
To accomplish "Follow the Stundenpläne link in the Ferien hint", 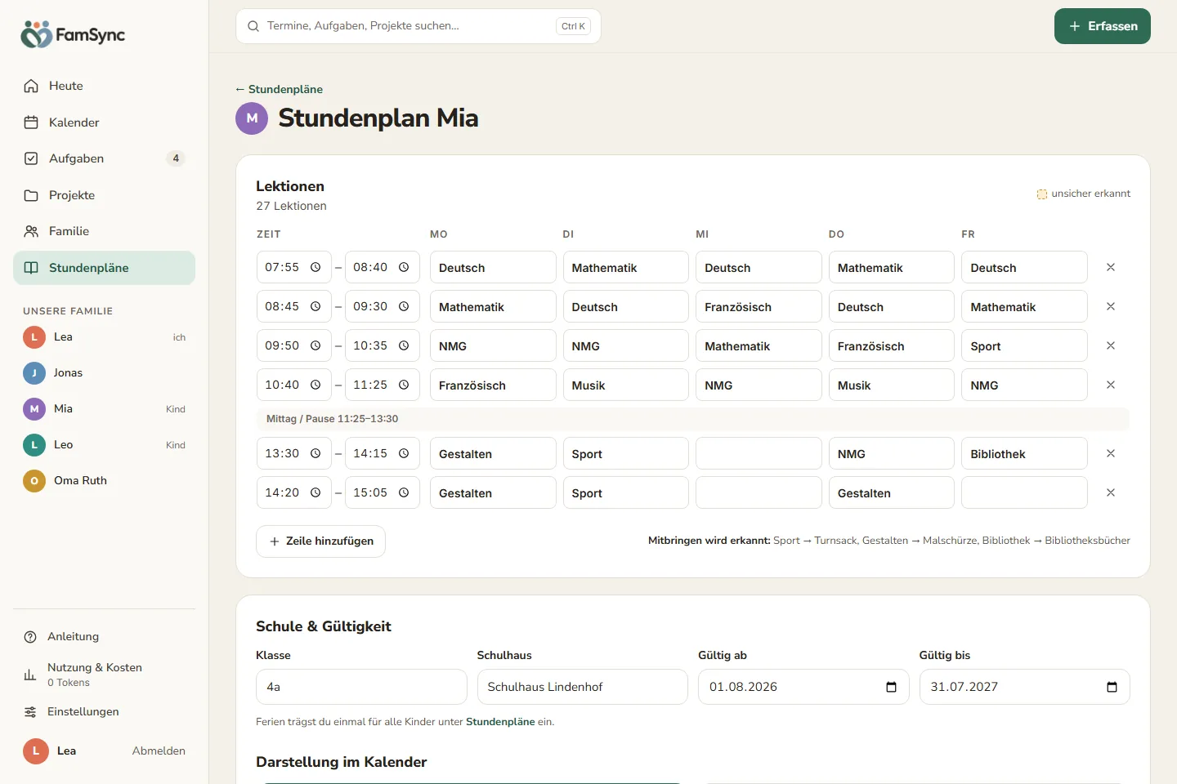I will click(500, 722).
